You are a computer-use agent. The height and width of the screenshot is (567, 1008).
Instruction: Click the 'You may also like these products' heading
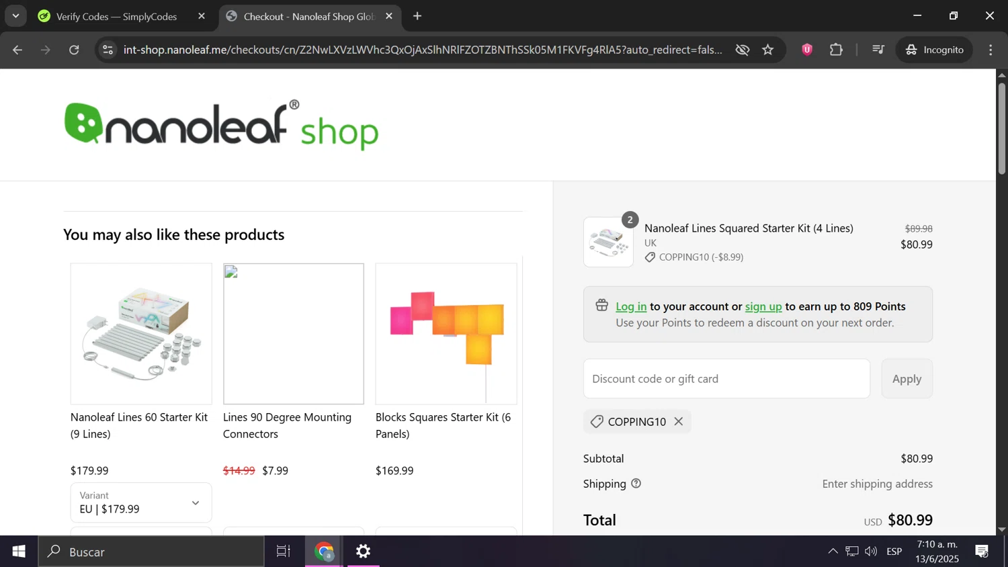pos(174,234)
